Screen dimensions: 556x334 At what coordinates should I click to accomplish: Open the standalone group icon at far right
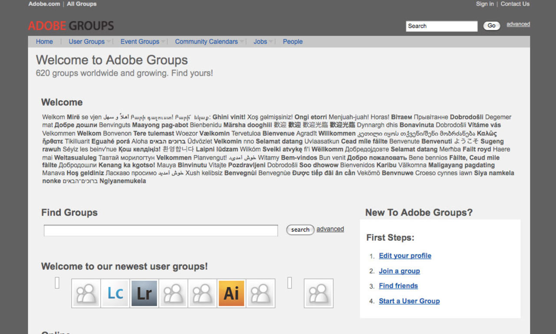point(319,293)
